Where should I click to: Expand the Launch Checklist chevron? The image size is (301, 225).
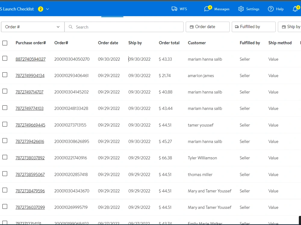tap(48, 9)
